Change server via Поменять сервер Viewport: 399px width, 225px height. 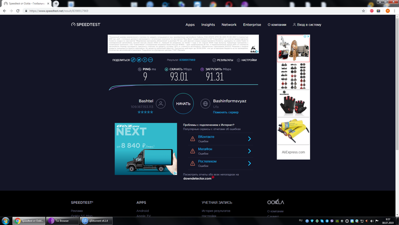tap(226, 112)
